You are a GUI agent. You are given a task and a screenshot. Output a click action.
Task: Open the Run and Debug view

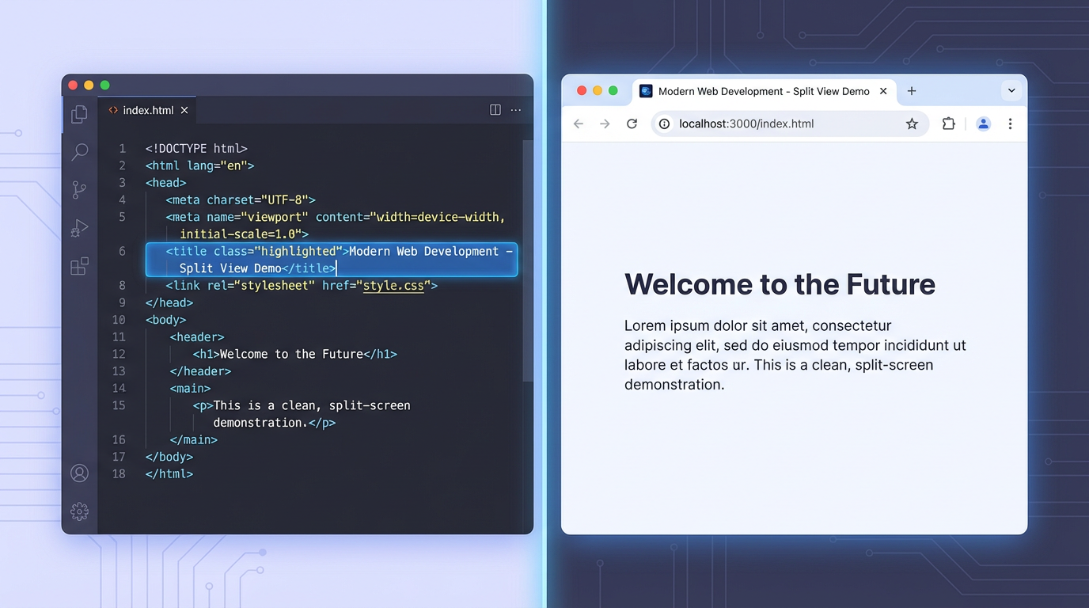(x=79, y=228)
